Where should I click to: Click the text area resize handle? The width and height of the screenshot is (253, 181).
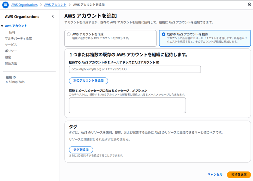tap(185, 112)
